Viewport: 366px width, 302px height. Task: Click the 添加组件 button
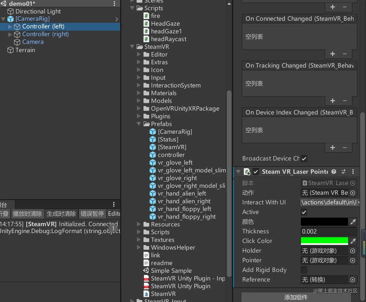coord(296,297)
